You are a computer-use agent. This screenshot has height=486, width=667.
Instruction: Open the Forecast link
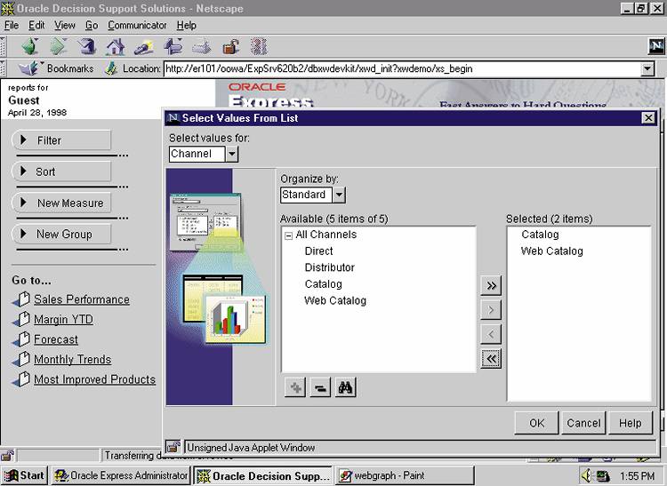56,339
